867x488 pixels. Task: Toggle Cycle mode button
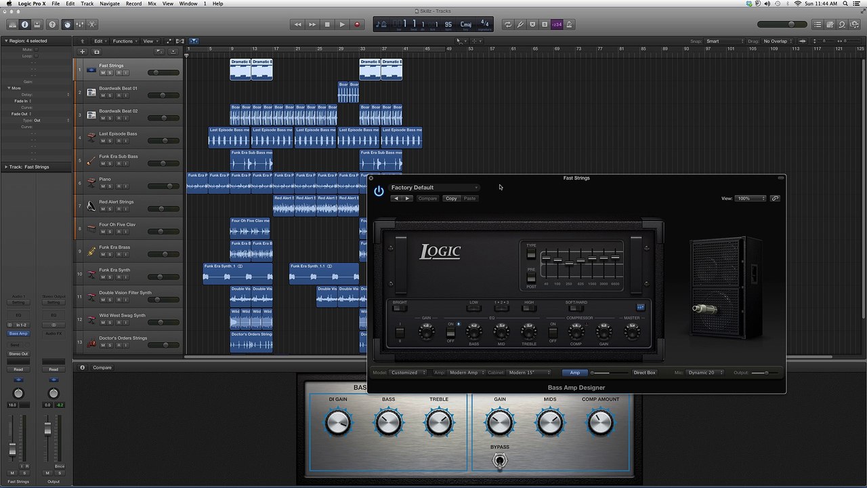click(507, 24)
